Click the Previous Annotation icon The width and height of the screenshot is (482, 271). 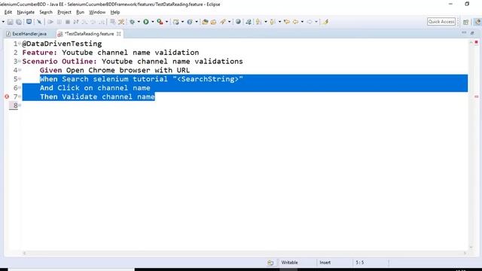point(273,22)
